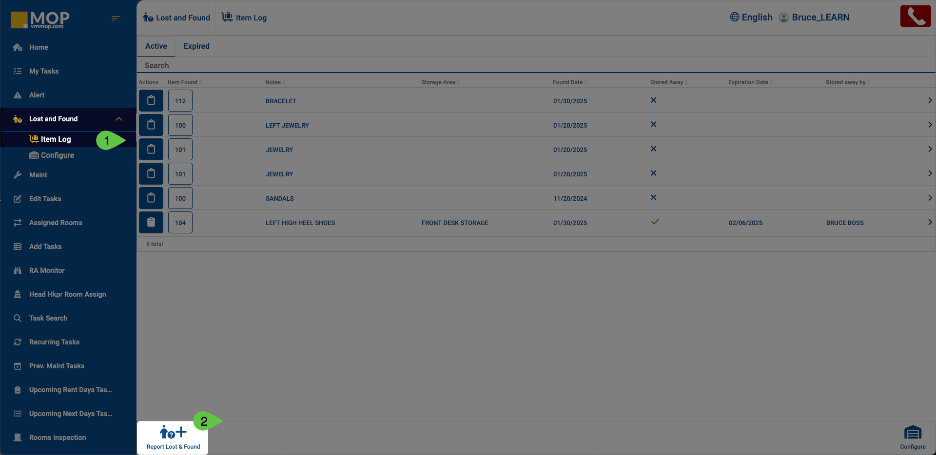Click item number 112 button
The width and height of the screenshot is (936, 455).
(180, 101)
